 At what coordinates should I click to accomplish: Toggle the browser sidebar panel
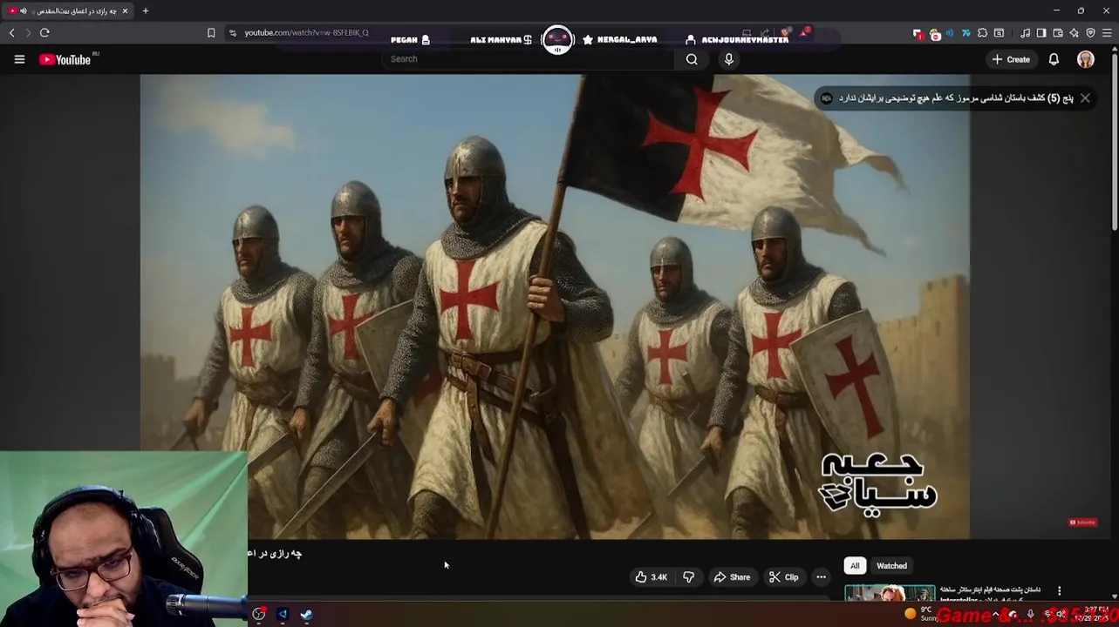1041,33
